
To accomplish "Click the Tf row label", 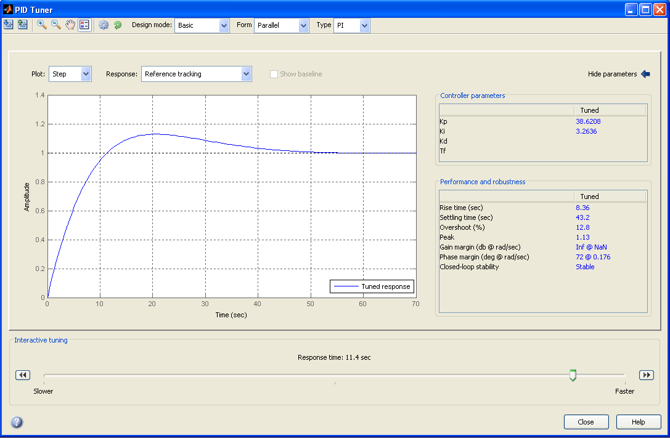I will point(443,151).
